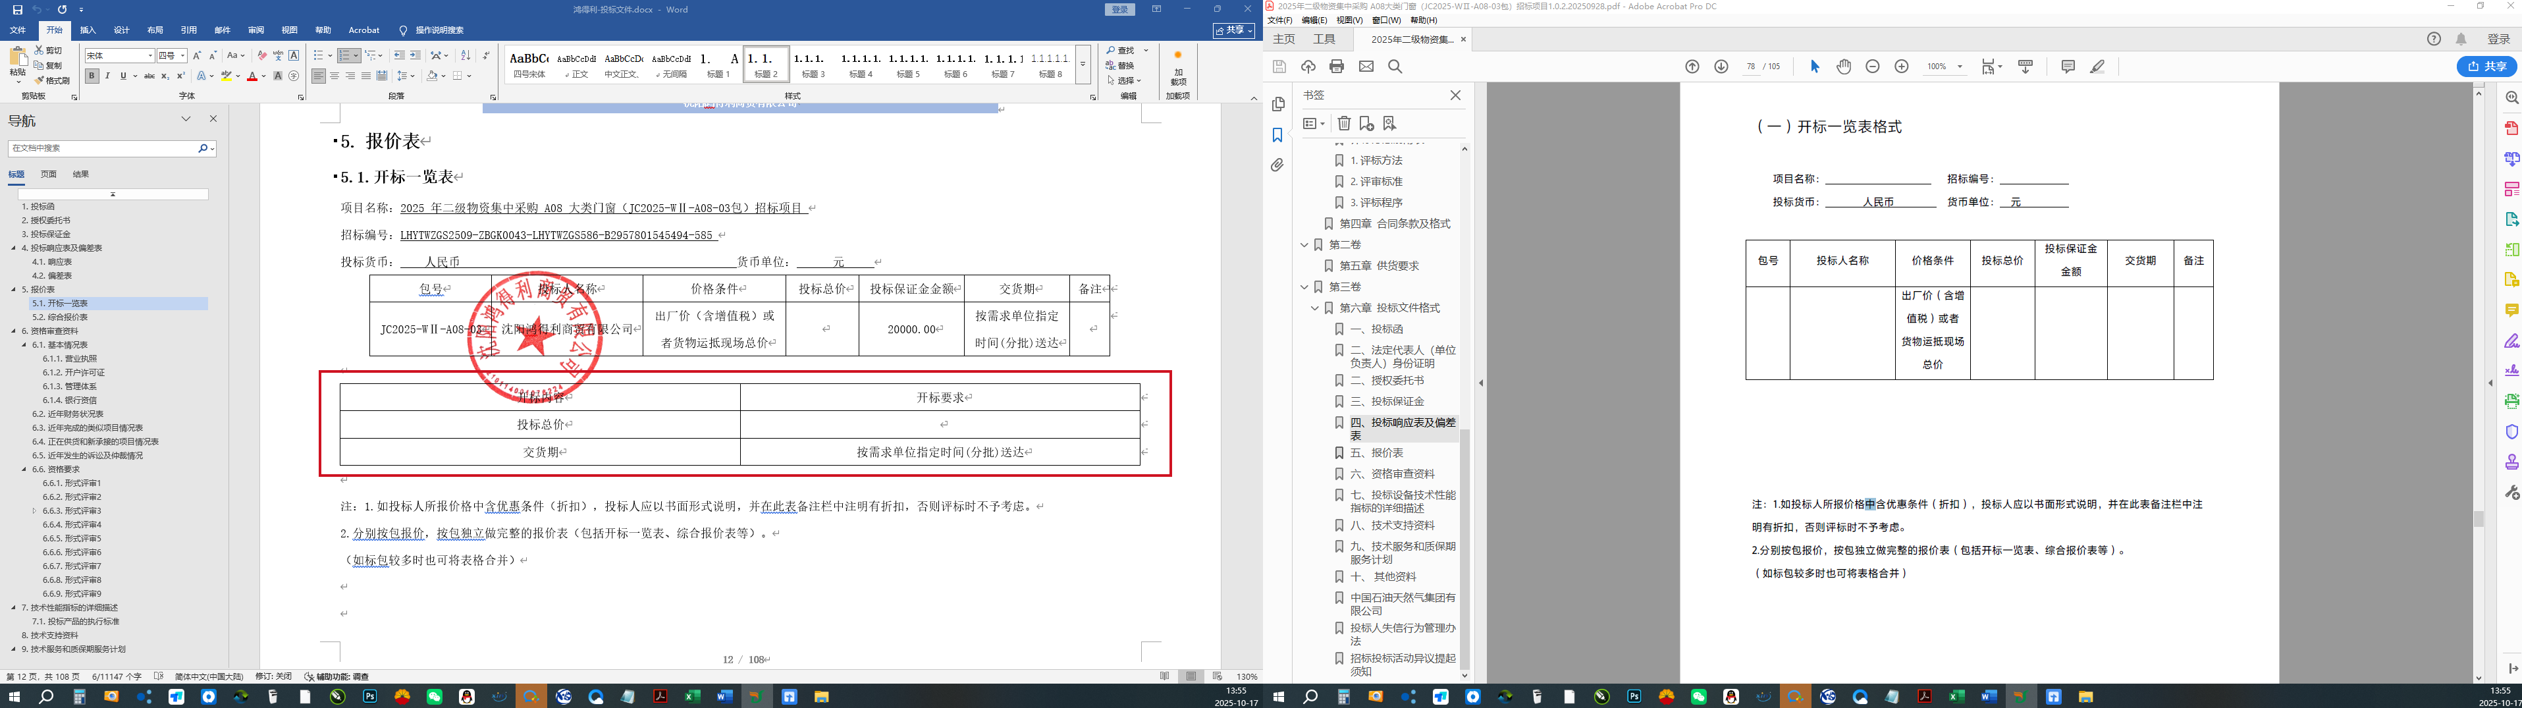Add a comment note in Acrobat toolbar
This screenshot has height=708, width=2522.
(x=2068, y=67)
